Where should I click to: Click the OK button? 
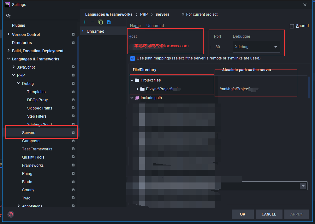click(242, 214)
